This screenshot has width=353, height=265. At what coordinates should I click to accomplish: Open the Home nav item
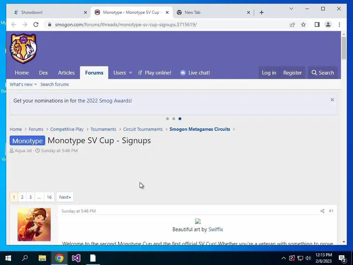click(22, 73)
